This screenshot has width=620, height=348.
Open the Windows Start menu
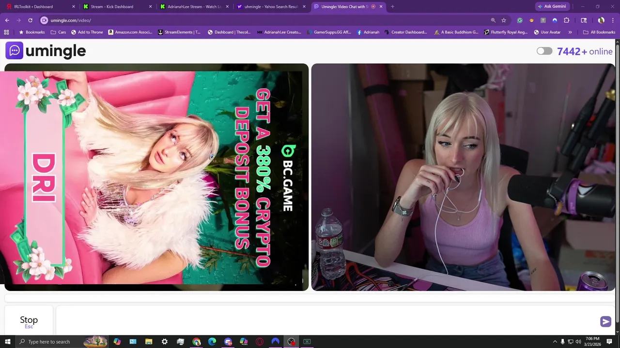(8, 342)
